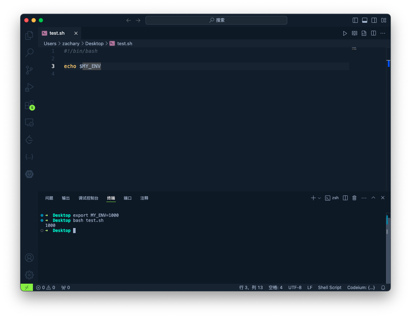
Task: Click the 搜索 command center field
Action: point(216,20)
